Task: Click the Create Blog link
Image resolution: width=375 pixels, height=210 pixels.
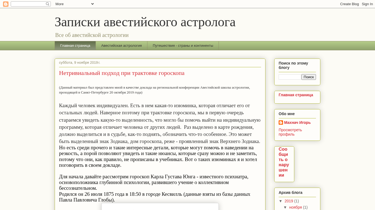Action: click(349, 4)
